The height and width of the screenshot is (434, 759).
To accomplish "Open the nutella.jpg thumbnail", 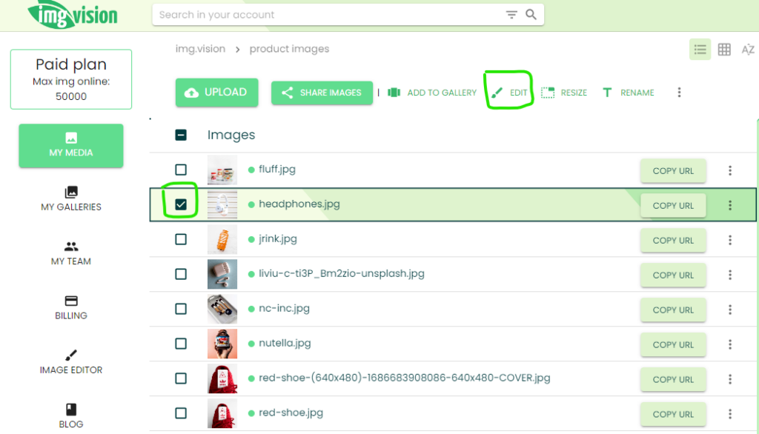I will 222,344.
